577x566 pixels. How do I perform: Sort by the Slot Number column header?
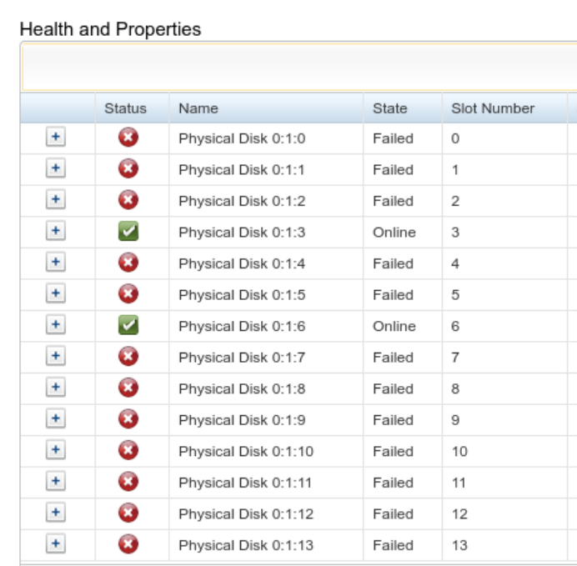click(x=493, y=108)
